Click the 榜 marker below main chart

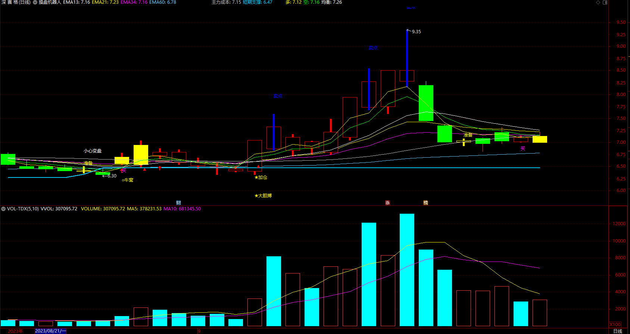(x=425, y=203)
